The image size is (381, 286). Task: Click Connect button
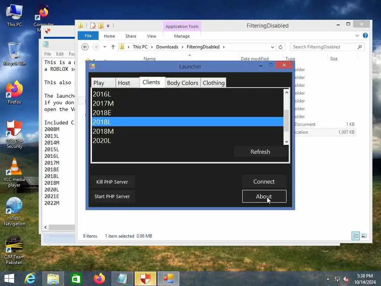264,182
